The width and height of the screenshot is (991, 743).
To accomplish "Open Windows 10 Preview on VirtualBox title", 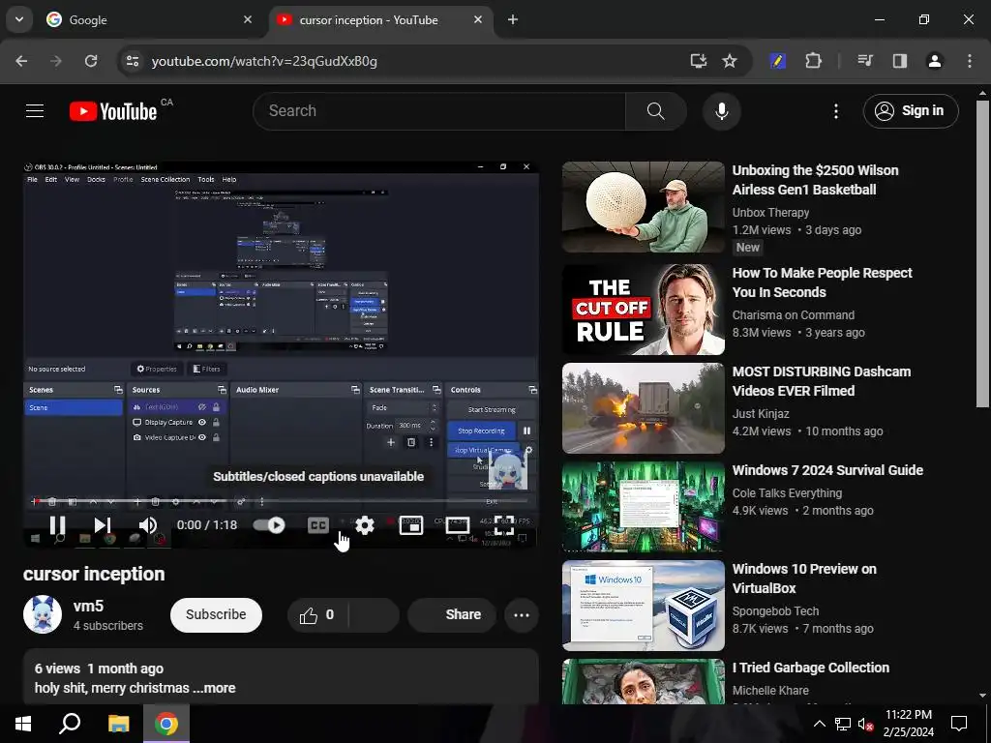I will (804, 579).
